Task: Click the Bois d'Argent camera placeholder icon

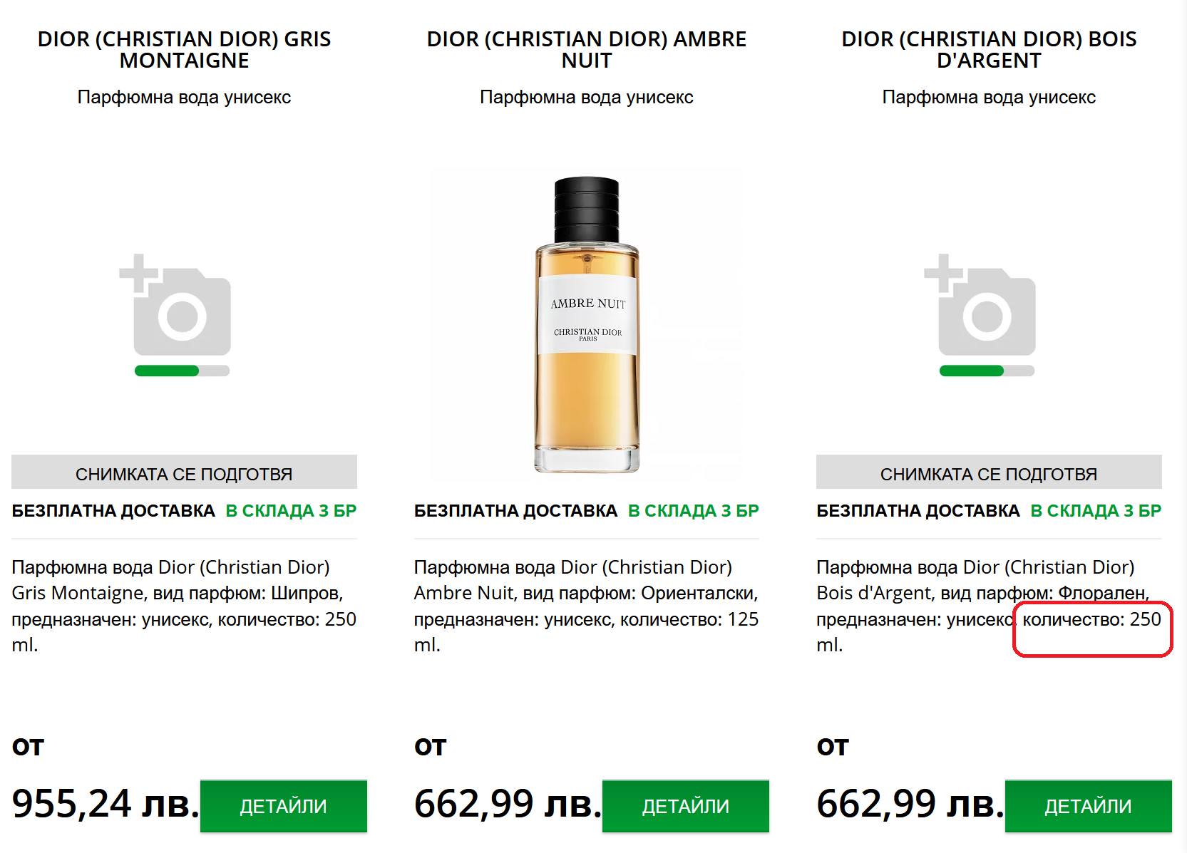Action: [980, 304]
